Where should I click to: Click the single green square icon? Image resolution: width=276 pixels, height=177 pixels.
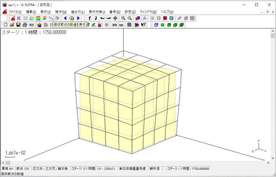pos(163,25)
